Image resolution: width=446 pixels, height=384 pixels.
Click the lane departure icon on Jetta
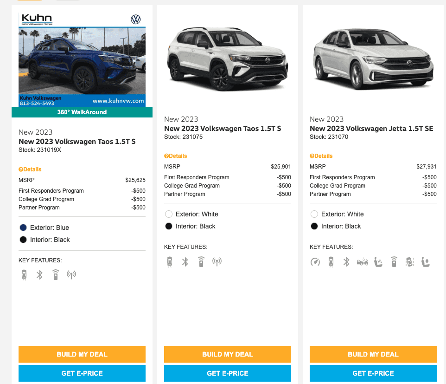click(409, 262)
